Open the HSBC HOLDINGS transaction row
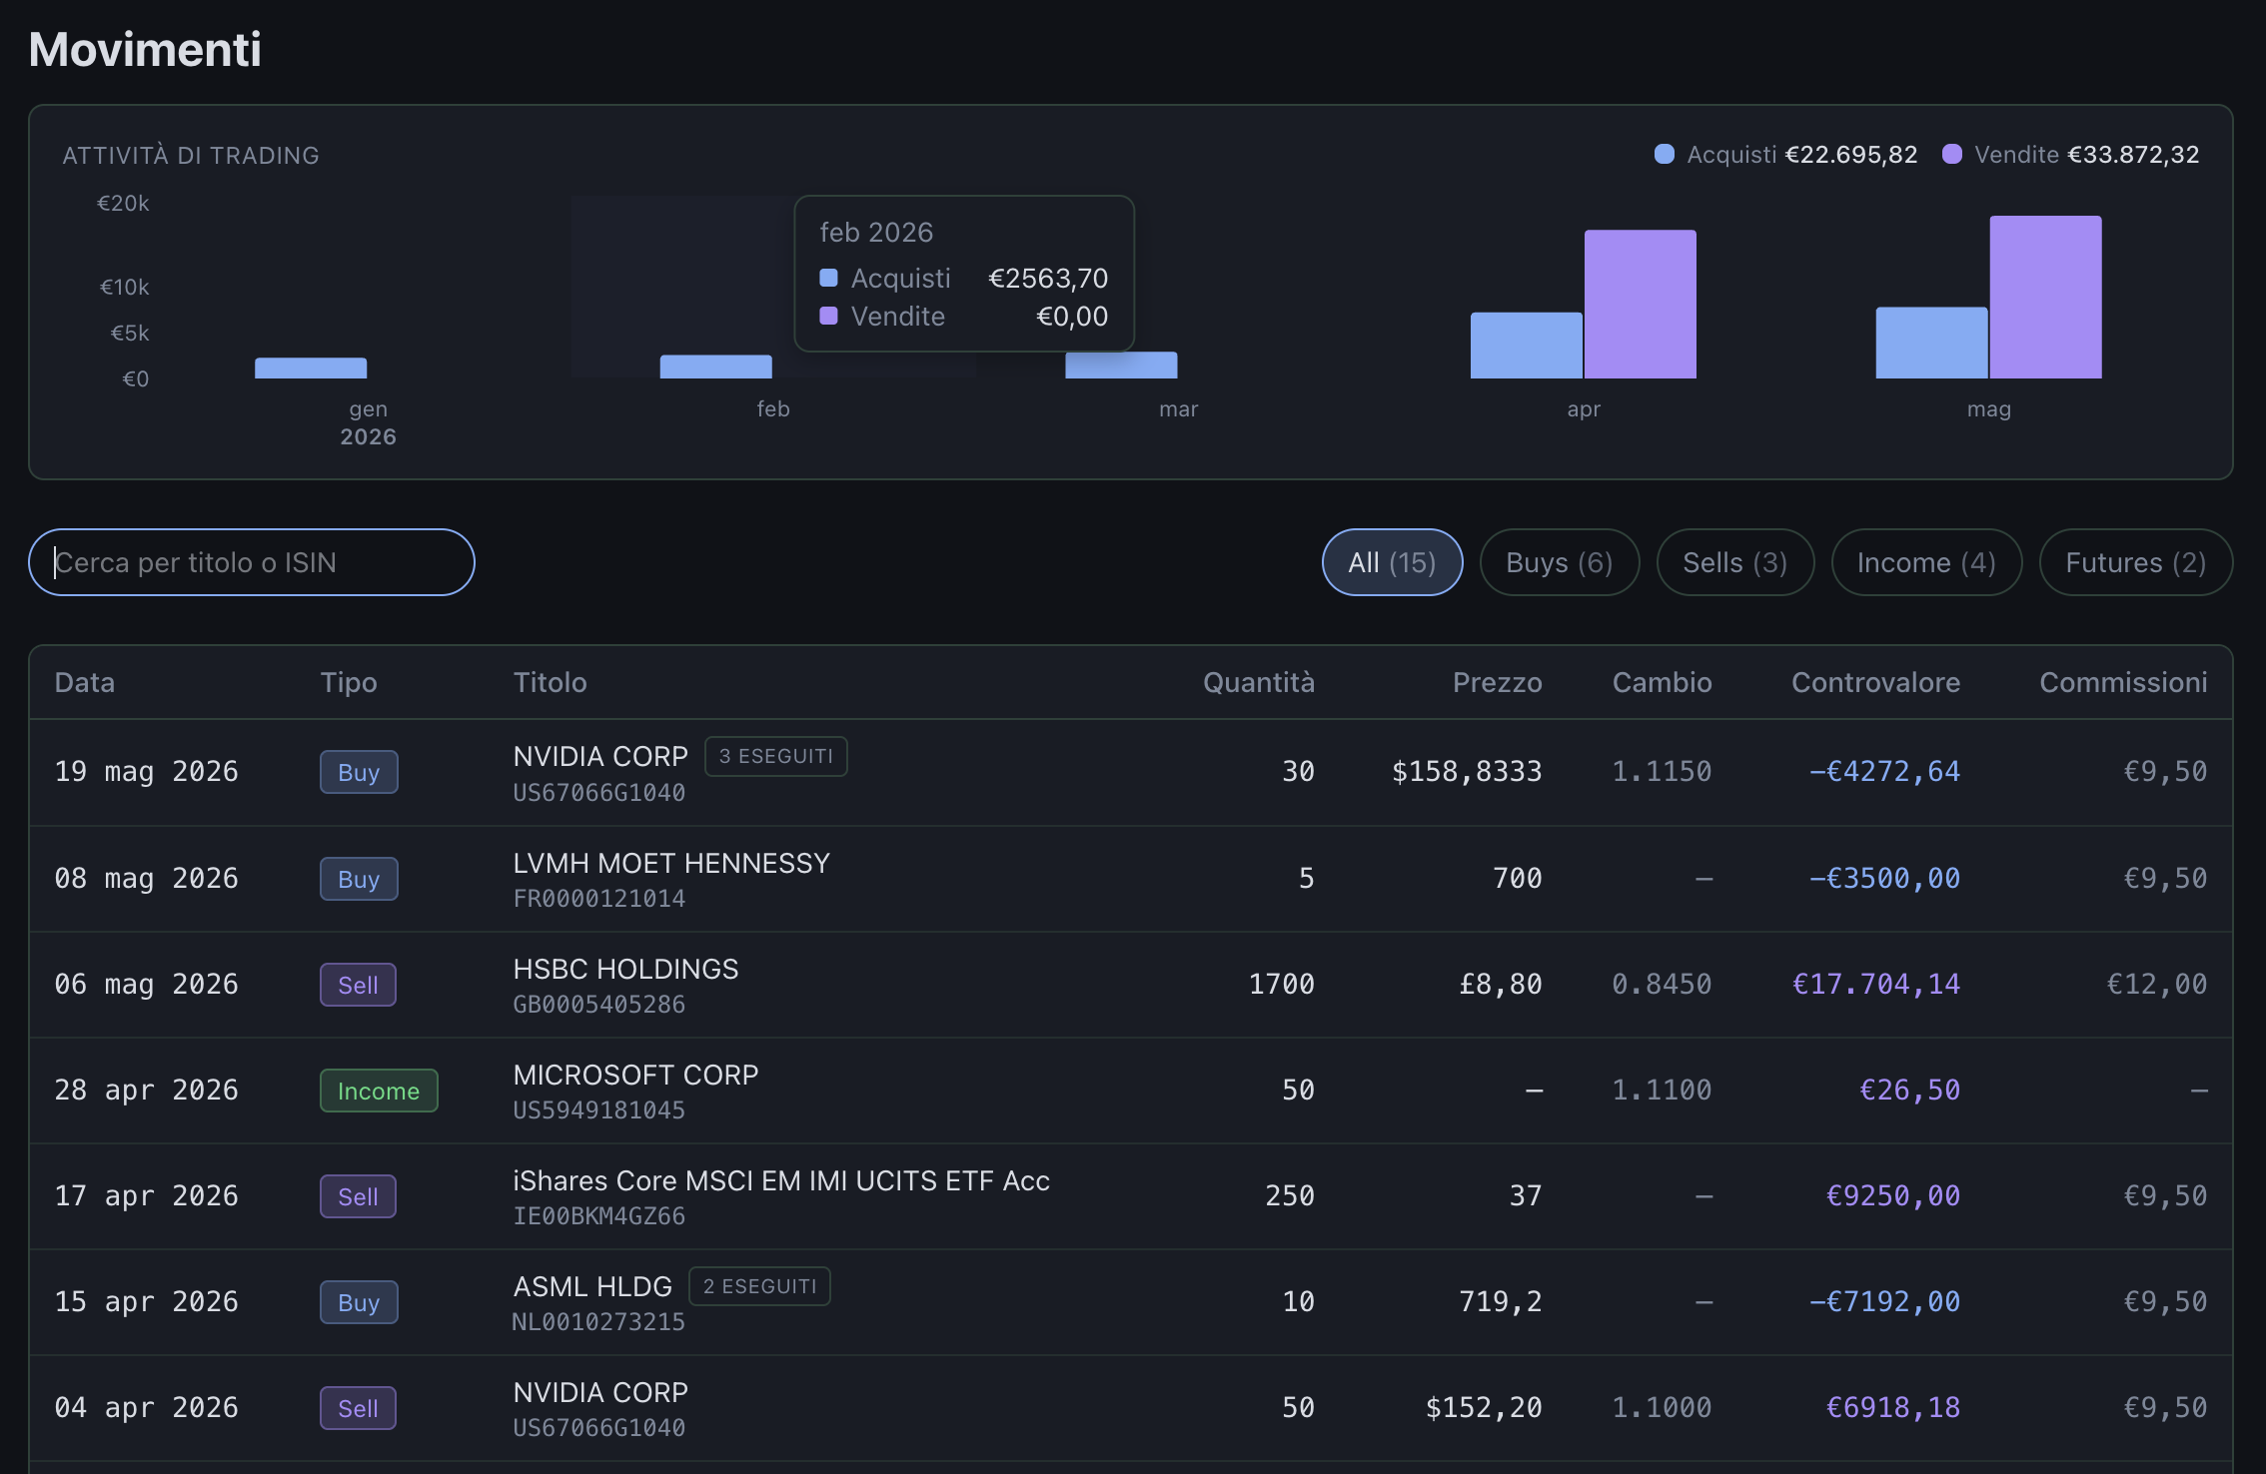 1131,985
